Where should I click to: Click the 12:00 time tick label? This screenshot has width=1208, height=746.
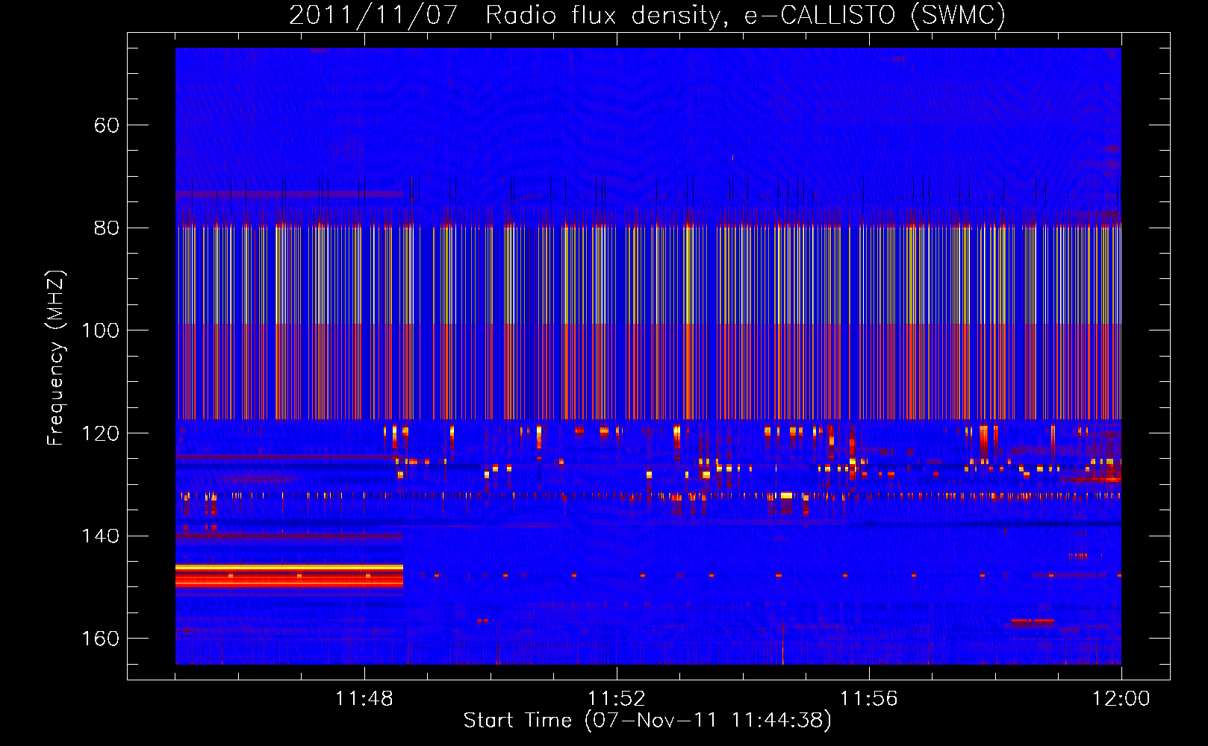coord(1121,698)
